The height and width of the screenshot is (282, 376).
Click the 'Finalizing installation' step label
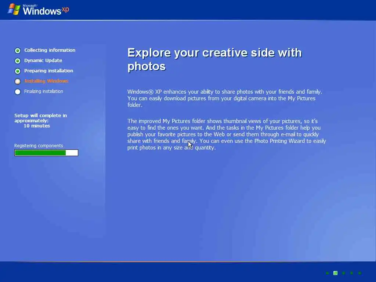click(44, 91)
